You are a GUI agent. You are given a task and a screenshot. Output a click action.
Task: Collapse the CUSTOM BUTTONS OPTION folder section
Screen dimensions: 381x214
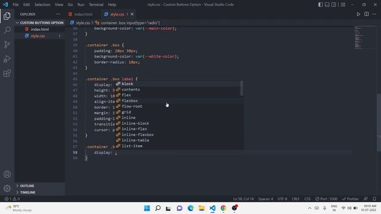pyautogui.click(x=39, y=23)
